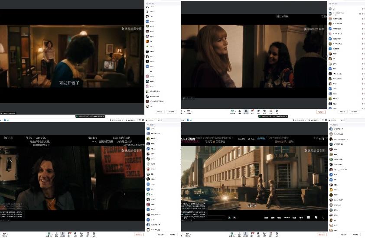Exit fullscreen via arrows icon in bottom-right player

(323, 218)
